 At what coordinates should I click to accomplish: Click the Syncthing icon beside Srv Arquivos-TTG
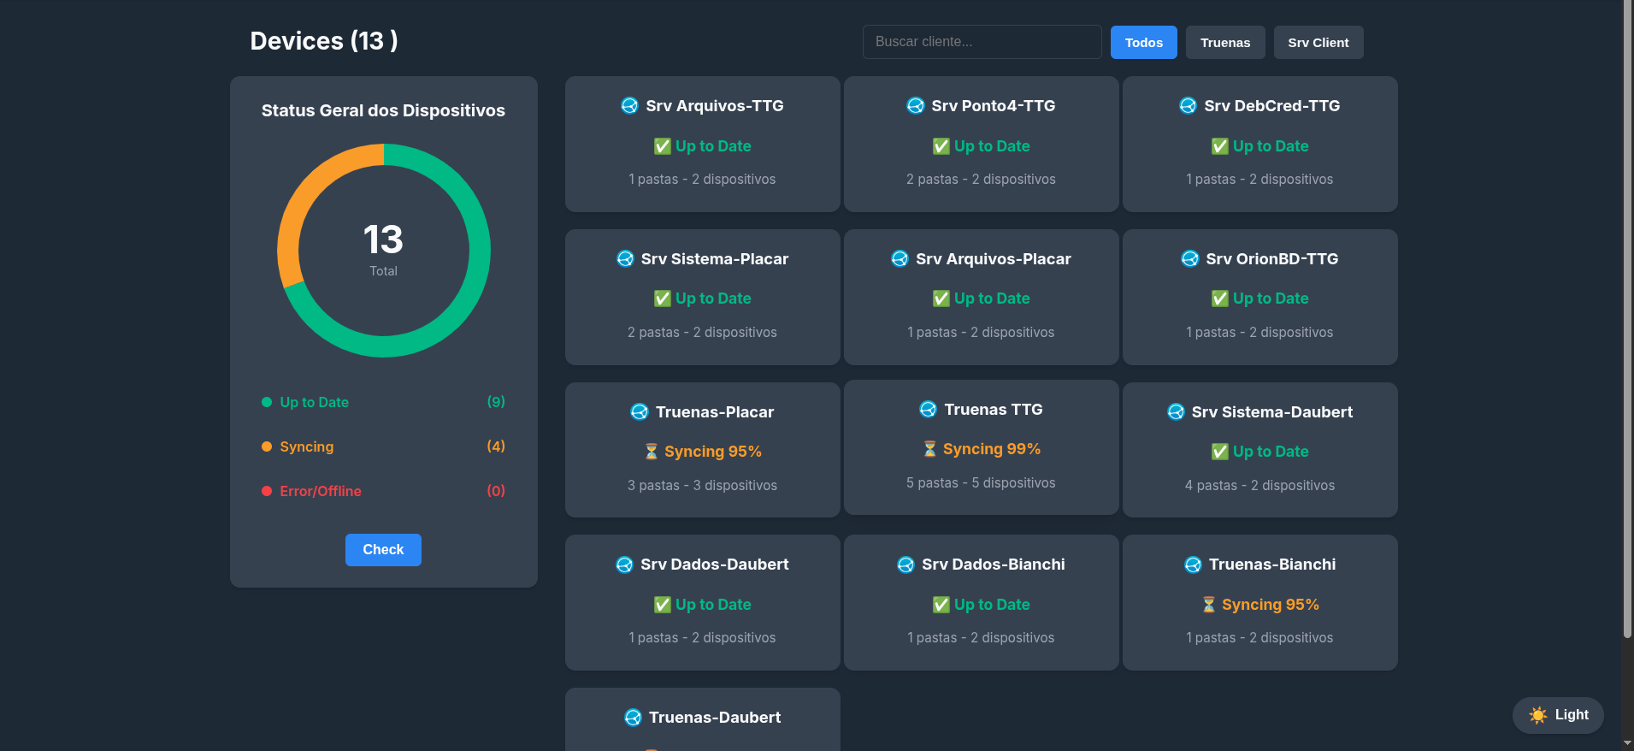click(x=629, y=106)
